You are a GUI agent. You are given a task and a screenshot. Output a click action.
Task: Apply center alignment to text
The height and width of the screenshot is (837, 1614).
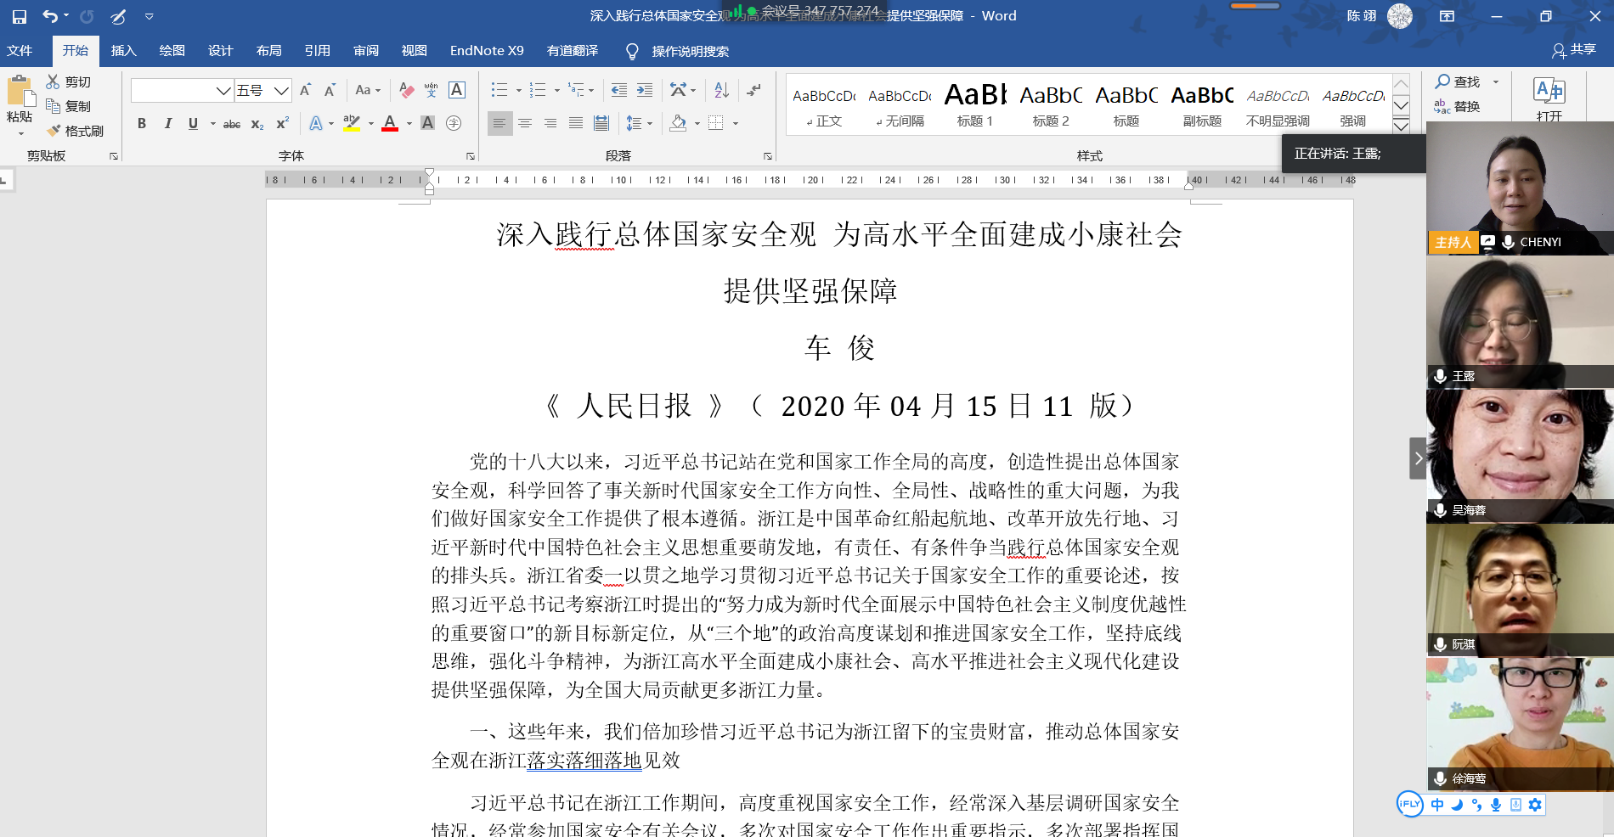coord(525,123)
